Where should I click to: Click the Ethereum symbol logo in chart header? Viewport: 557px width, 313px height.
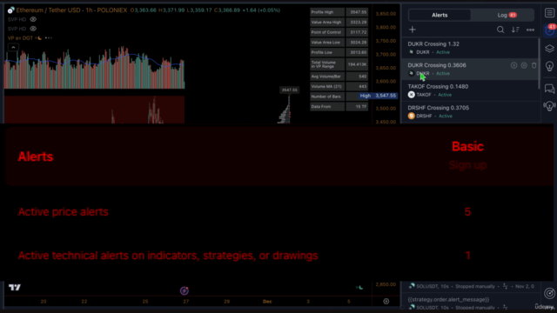(11, 10)
